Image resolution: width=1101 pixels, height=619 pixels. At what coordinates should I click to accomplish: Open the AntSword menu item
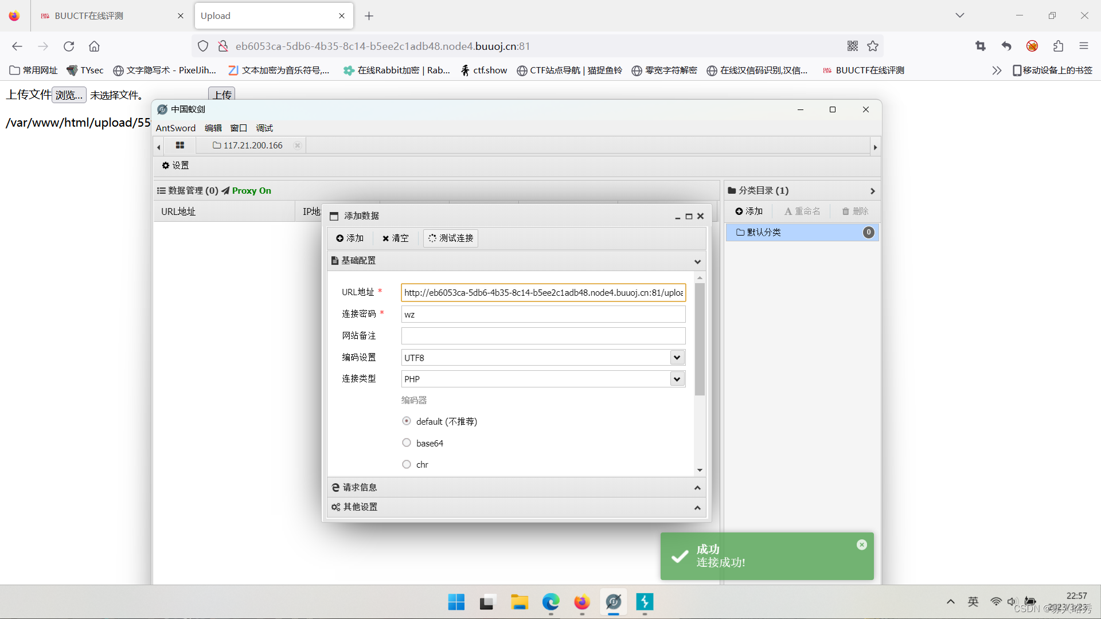point(175,128)
